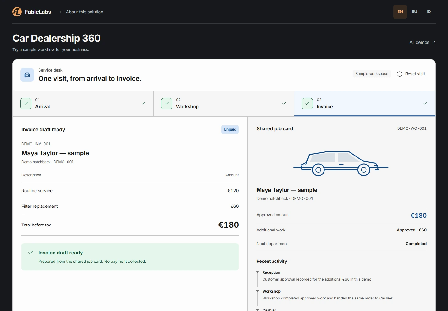
Task: Click the €120 amount
Action: (x=233, y=191)
